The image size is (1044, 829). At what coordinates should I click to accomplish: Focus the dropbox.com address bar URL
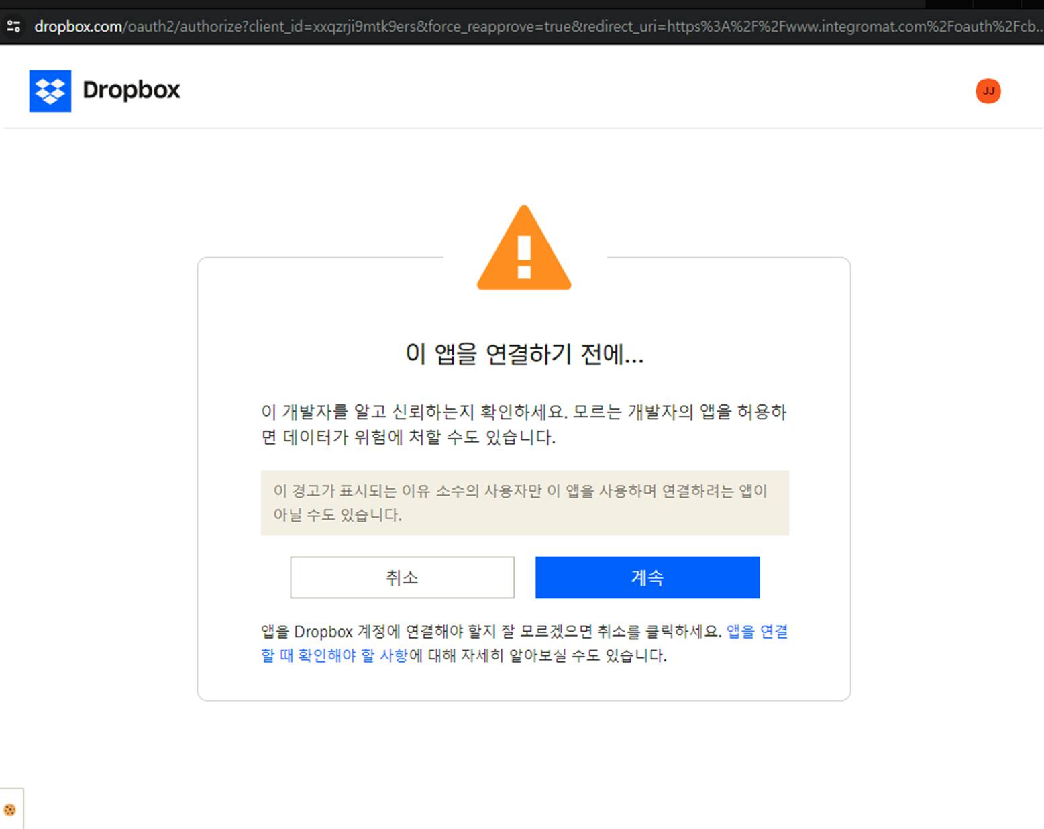click(x=538, y=26)
